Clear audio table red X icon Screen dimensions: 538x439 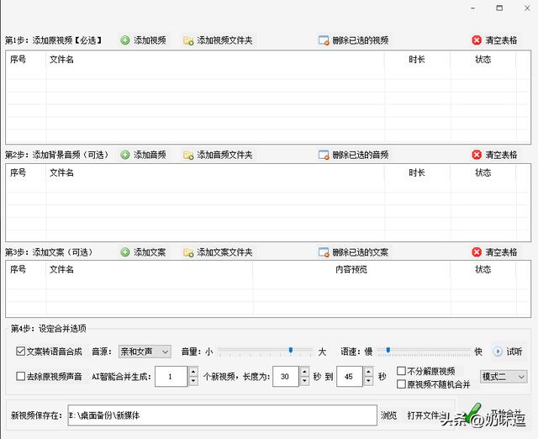pos(477,155)
